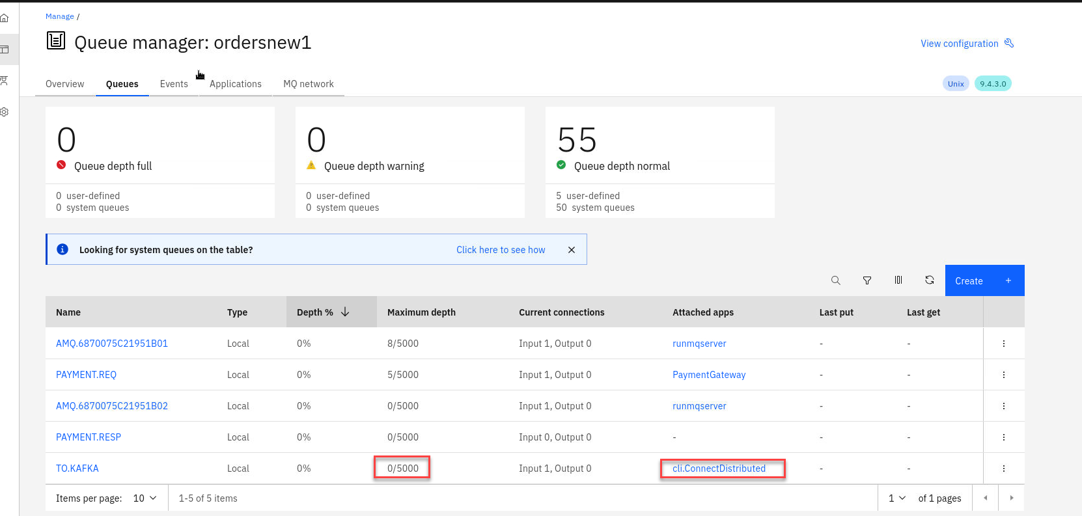Screen dimensions: 1082x516
Task: Dismiss the system queues info banner
Action: click(x=571, y=250)
